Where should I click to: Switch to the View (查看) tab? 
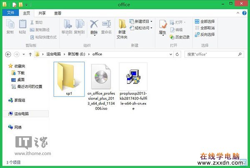coord(57,13)
